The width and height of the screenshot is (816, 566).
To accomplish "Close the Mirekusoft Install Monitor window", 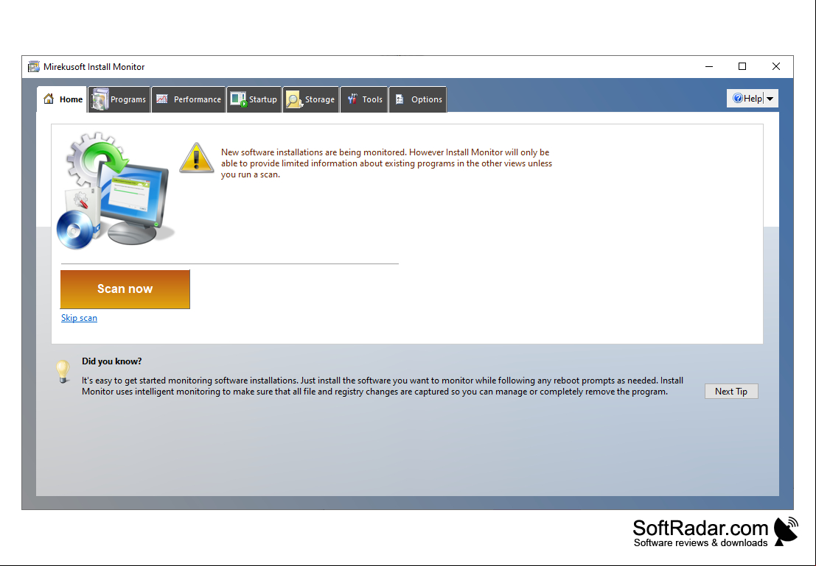I will pyautogui.click(x=776, y=66).
